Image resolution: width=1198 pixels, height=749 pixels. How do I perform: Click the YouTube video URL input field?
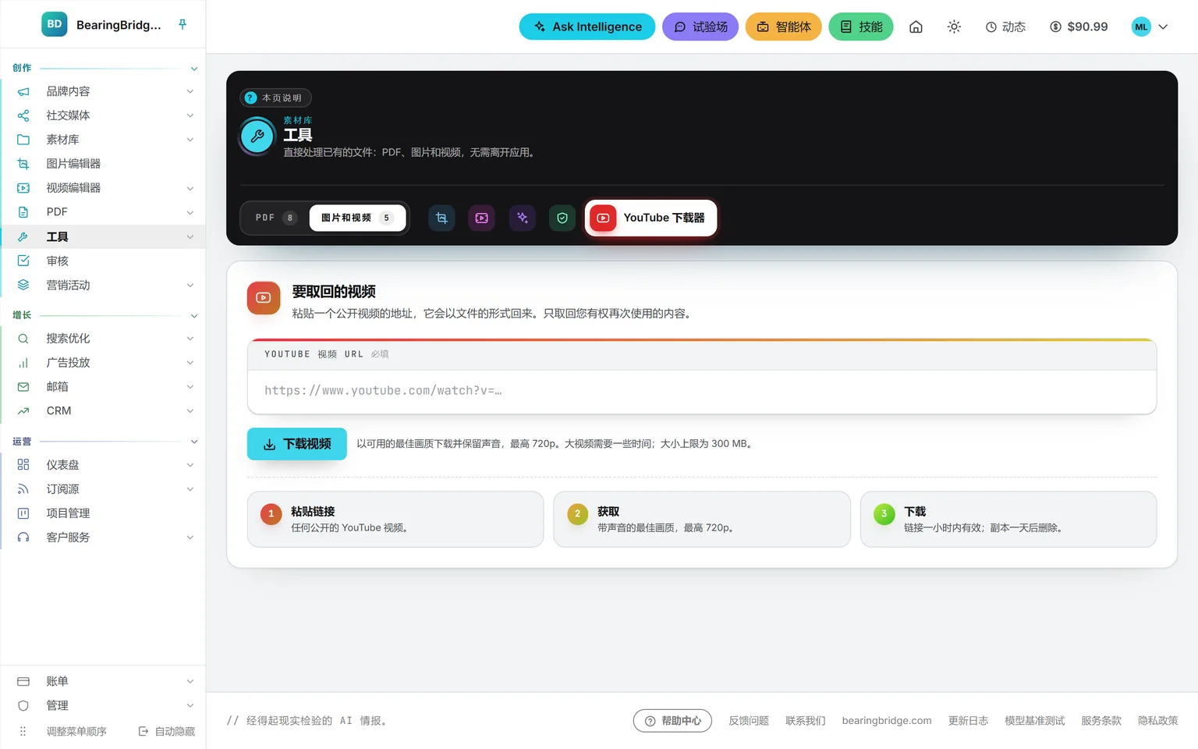(702, 391)
